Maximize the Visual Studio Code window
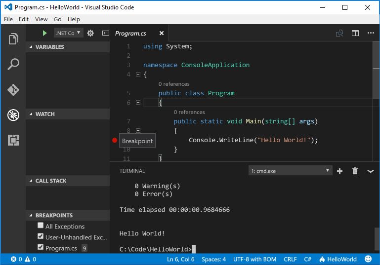The height and width of the screenshot is (265, 380). (x=345, y=7)
